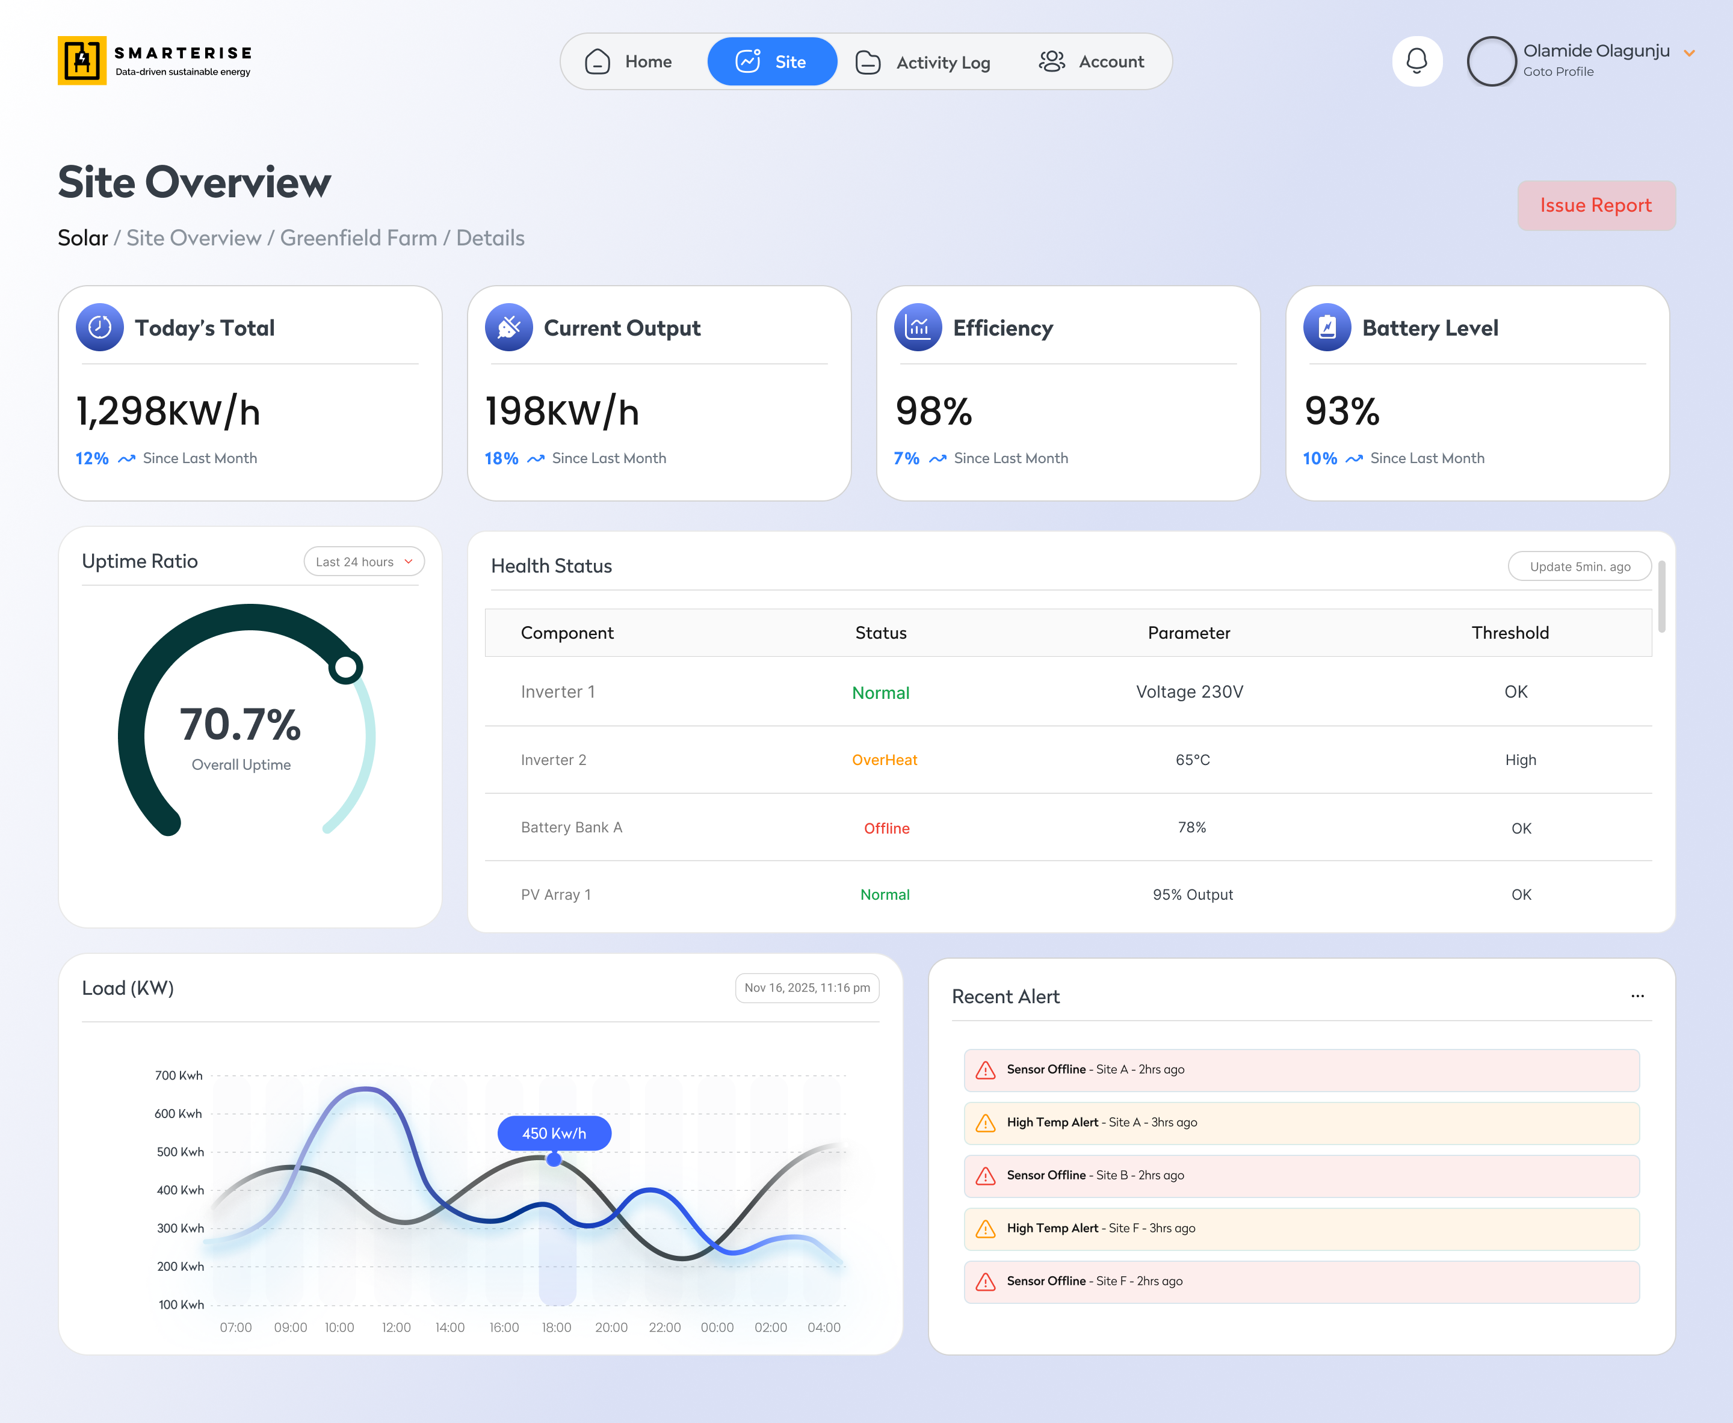Click the warning icon on High Temp Alert Site A
This screenshot has height=1423, width=1733.
click(986, 1123)
